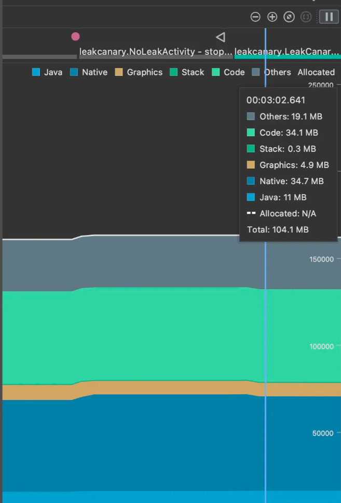Click the Java: 11 MB tooltip row
341x503 pixels.
click(277, 197)
